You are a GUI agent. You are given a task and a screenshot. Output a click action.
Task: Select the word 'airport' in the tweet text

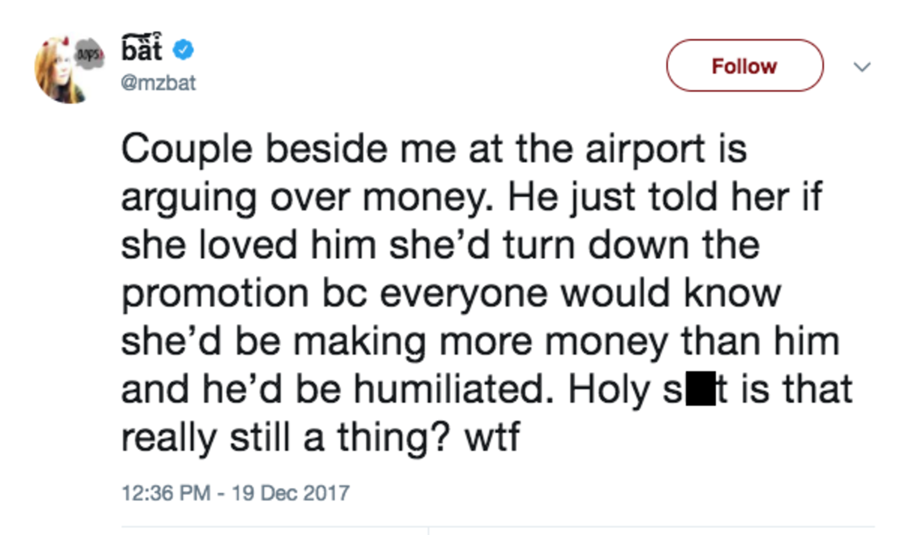tap(645, 151)
